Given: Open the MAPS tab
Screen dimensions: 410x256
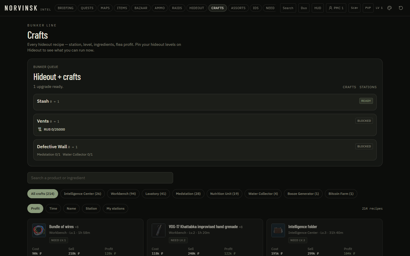Looking at the screenshot, I should tap(105, 8).
